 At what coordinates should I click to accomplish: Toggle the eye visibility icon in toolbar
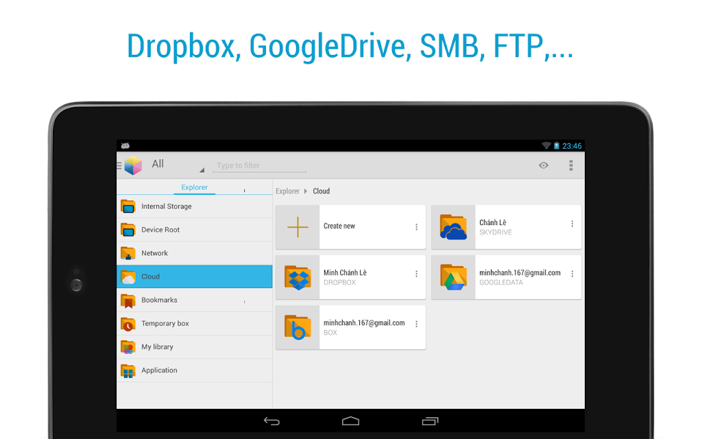point(544,165)
